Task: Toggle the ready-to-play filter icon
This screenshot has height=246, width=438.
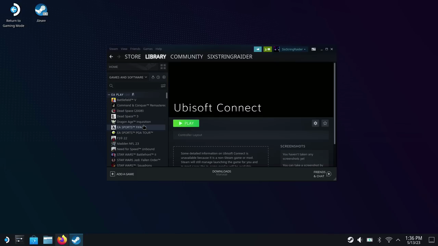Action: [164, 77]
